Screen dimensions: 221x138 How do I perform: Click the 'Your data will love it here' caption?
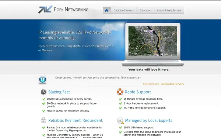[x=149, y=70]
